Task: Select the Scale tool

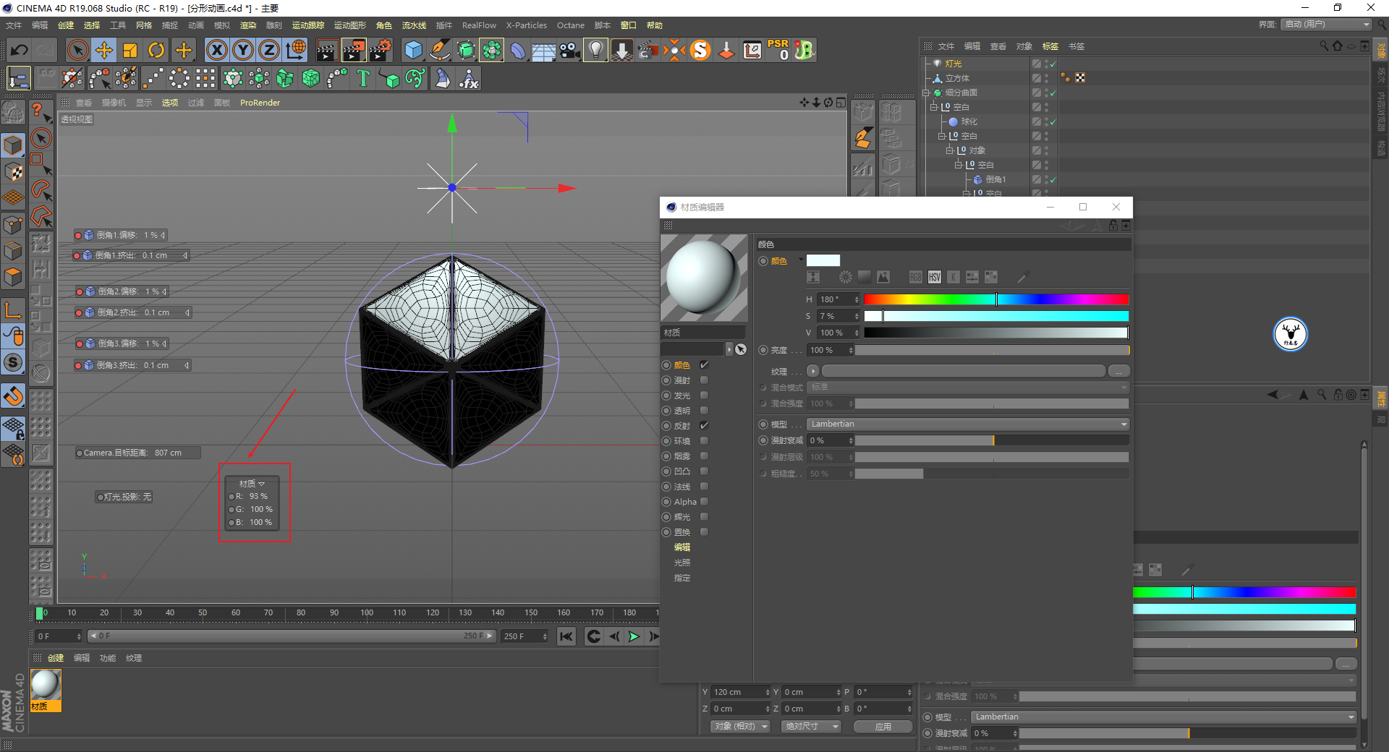Action: click(130, 50)
